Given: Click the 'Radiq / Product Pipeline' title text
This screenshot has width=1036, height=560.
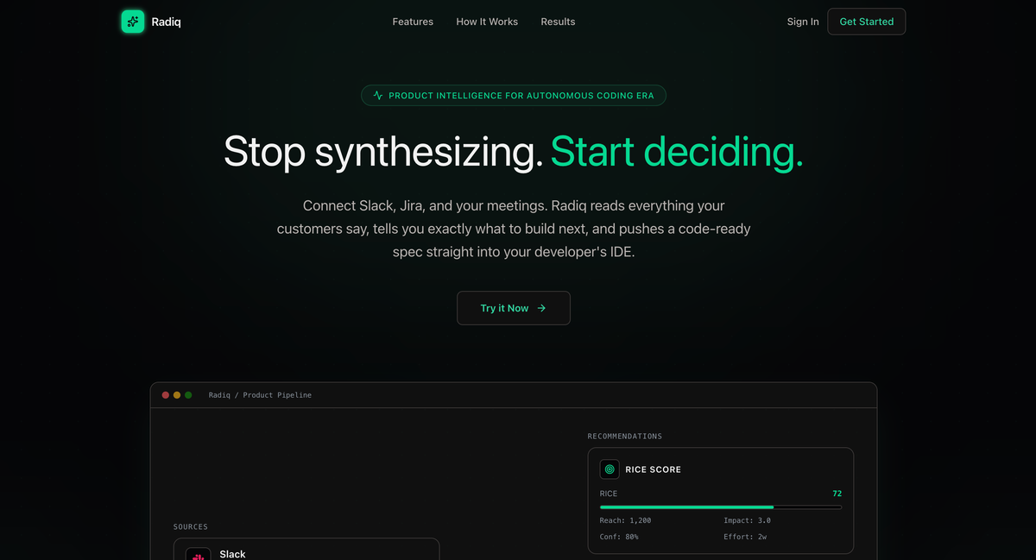Looking at the screenshot, I should tap(260, 395).
